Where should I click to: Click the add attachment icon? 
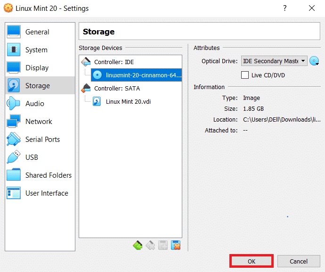click(x=163, y=245)
